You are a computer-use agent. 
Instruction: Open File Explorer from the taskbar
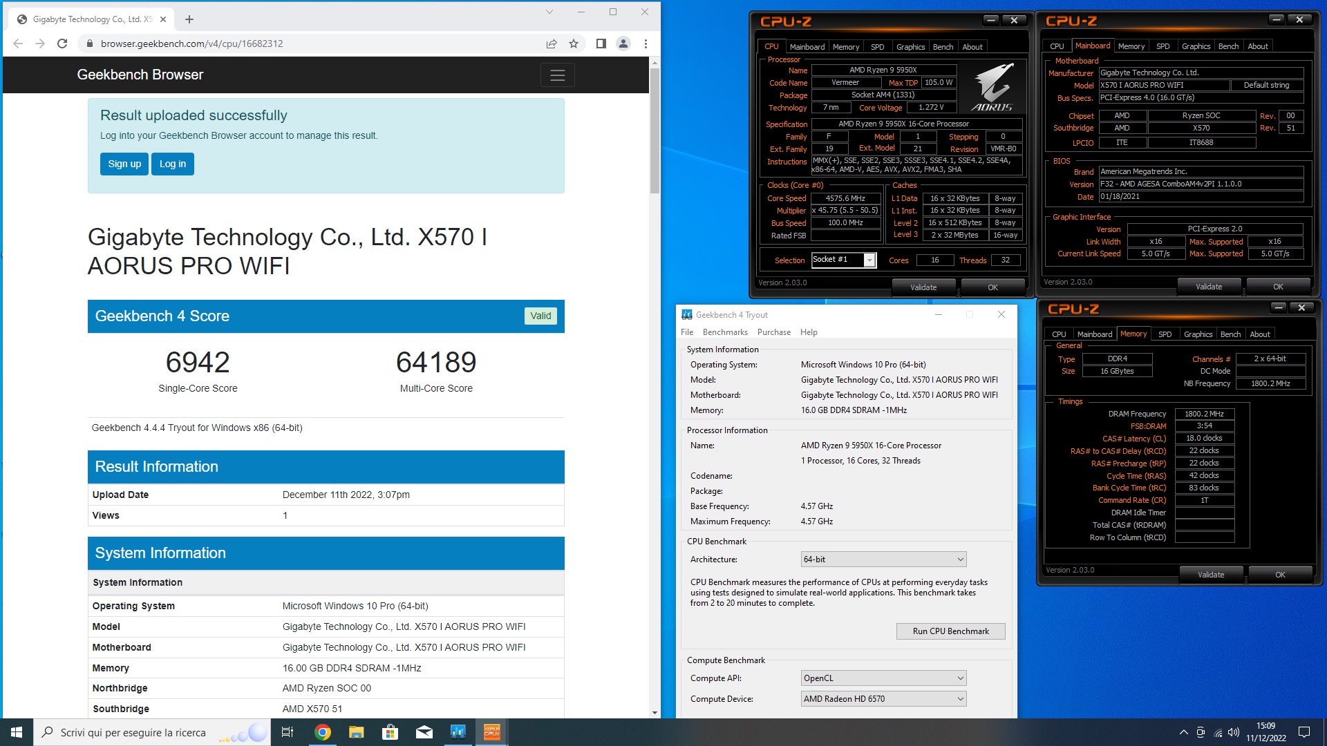point(356,732)
